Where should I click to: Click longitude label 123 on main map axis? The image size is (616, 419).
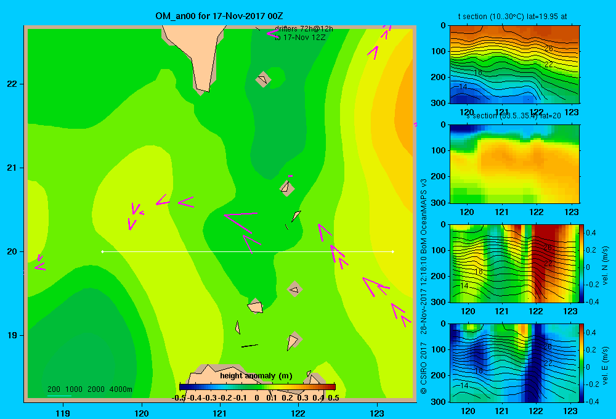click(x=377, y=413)
